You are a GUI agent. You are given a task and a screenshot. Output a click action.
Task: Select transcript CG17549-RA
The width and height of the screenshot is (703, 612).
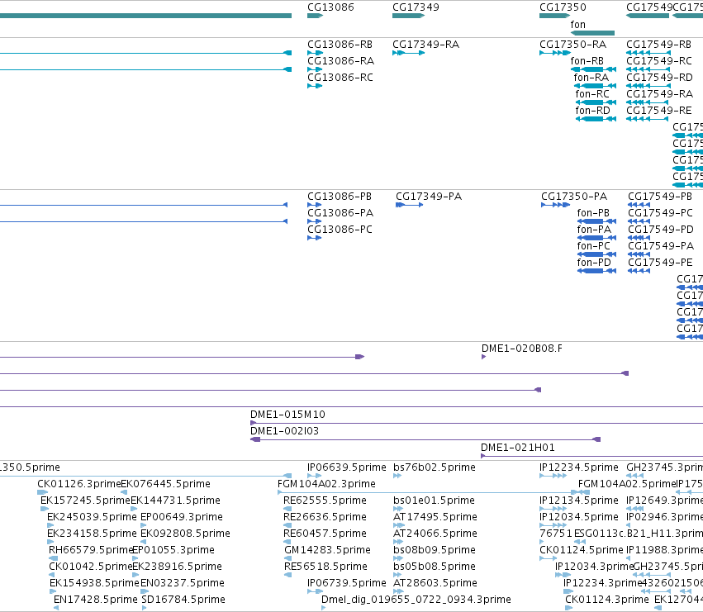click(659, 94)
